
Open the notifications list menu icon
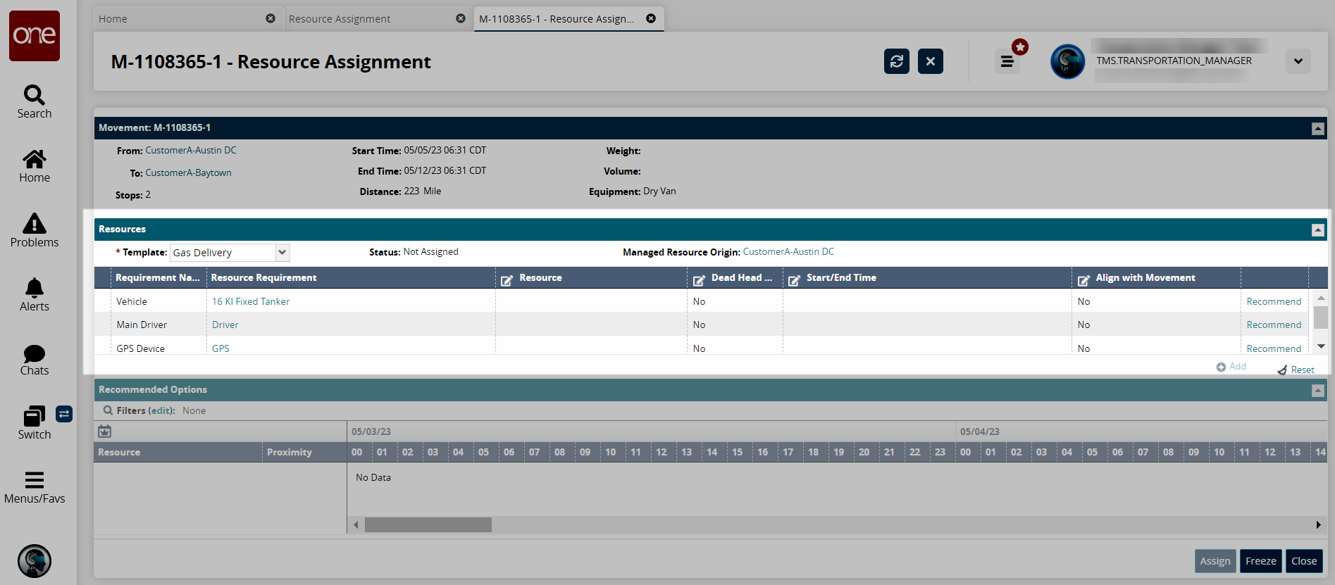1007,61
